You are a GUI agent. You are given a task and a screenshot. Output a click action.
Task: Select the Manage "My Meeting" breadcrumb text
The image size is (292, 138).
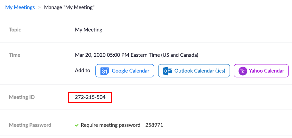[x=69, y=7]
